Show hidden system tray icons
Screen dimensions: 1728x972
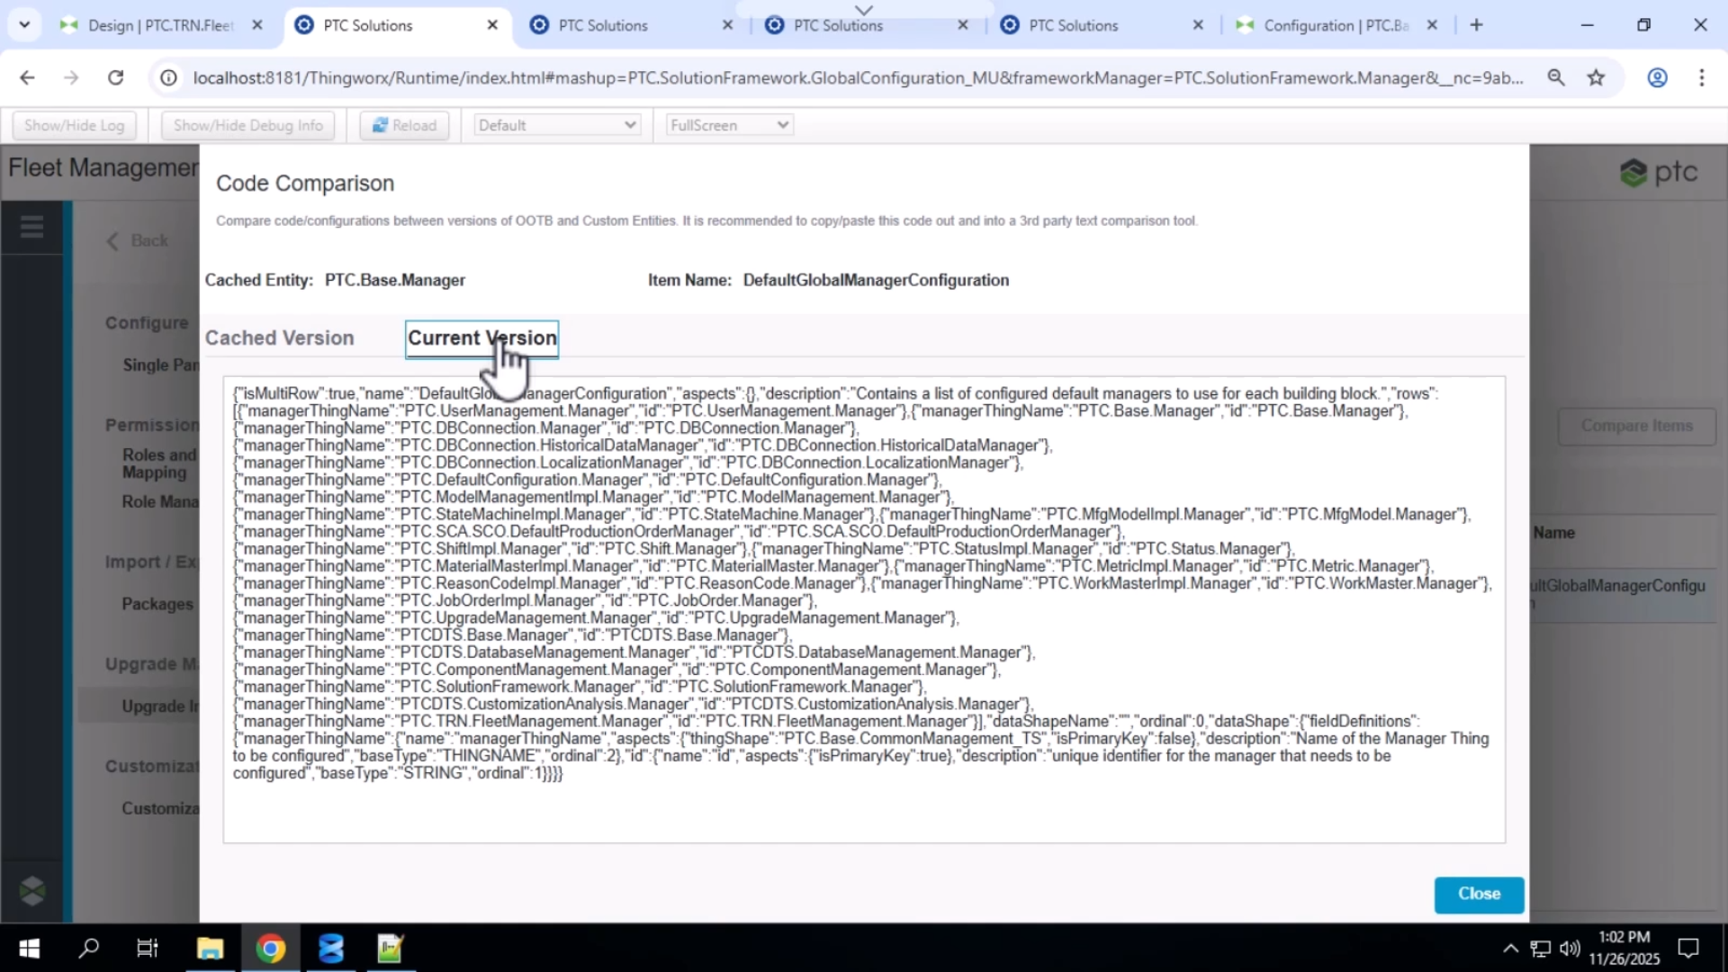click(1510, 948)
